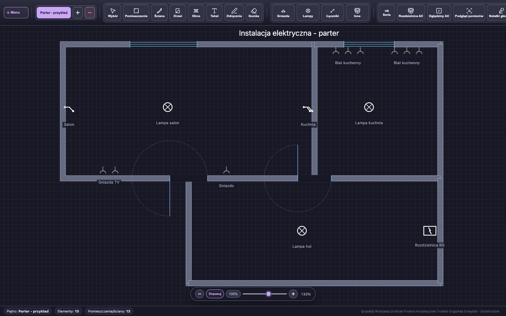Viewport: 506px width, 316px height.
Task: Select the Salon switch symbol
Action: 69,109
